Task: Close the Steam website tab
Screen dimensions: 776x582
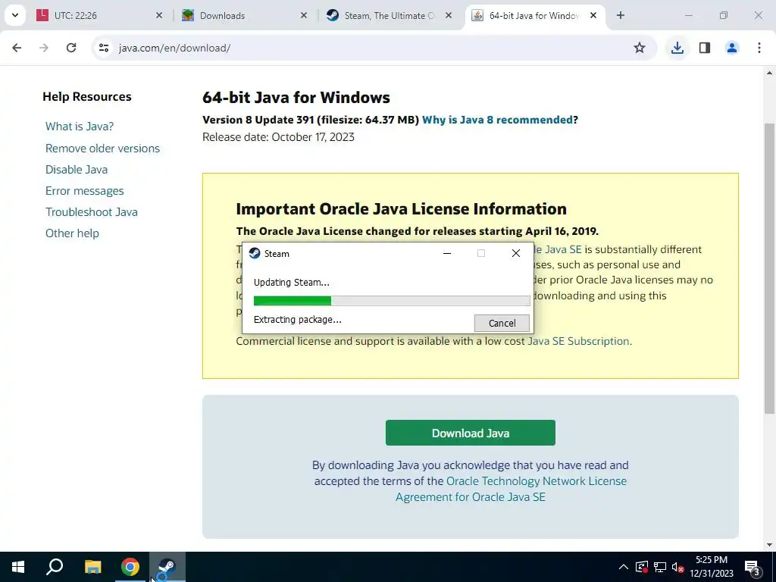Action: [x=449, y=15]
